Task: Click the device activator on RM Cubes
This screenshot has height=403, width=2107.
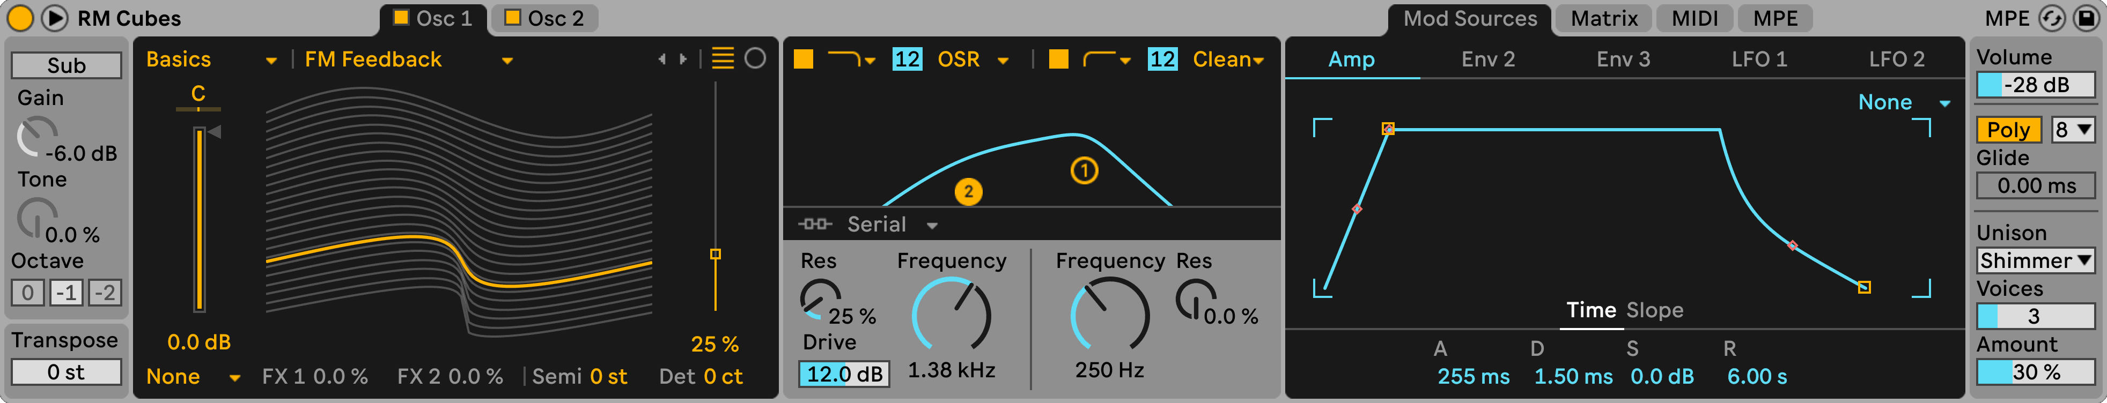Action: point(20,18)
